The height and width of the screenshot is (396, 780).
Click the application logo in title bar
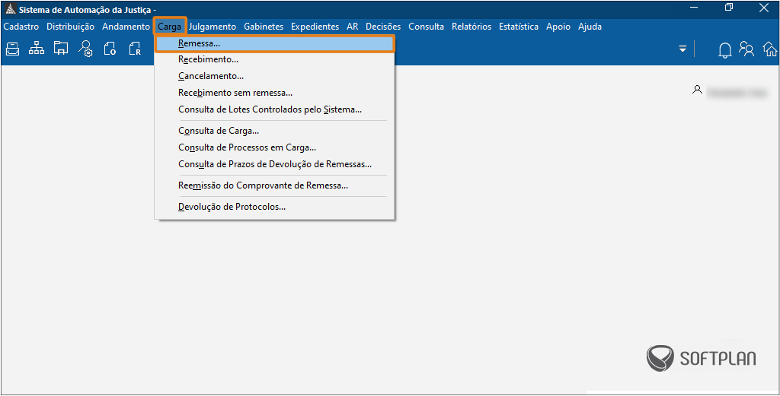pos(10,9)
